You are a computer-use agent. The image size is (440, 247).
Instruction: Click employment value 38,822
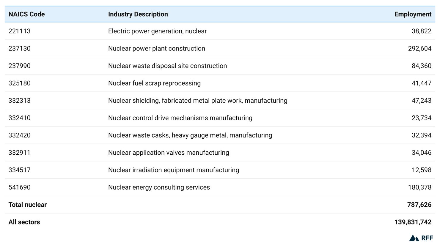421,31
